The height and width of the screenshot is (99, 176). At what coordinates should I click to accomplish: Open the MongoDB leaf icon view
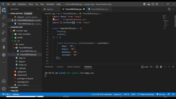pyautogui.click(x=4, y=47)
